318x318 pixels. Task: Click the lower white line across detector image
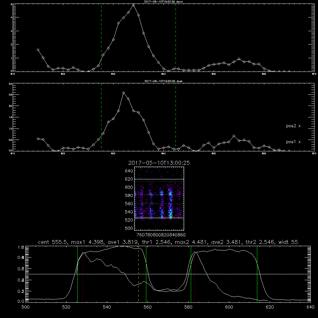(x=159, y=218)
